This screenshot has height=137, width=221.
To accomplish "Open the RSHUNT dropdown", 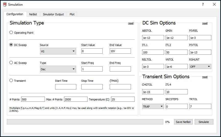I will tap(200, 66).
